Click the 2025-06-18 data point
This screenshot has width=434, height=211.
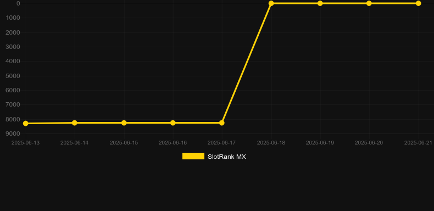pyautogui.click(x=271, y=3)
